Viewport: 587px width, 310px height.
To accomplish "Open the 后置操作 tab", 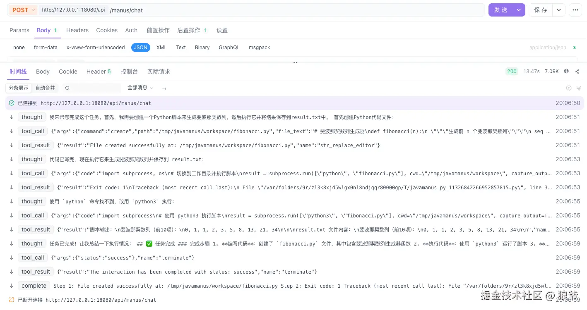I will tap(192, 30).
